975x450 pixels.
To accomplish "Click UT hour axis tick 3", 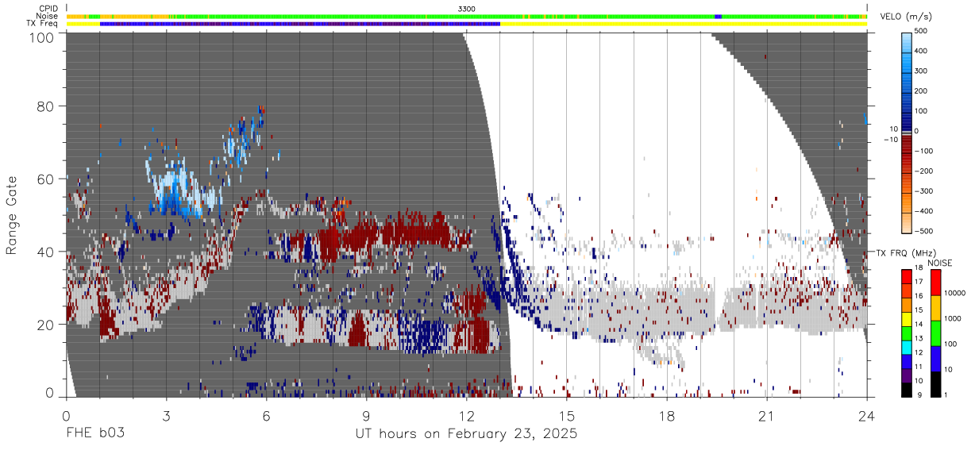I will pyautogui.click(x=166, y=417).
